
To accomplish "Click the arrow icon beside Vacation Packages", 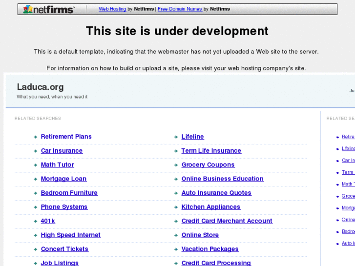I will [176, 249].
